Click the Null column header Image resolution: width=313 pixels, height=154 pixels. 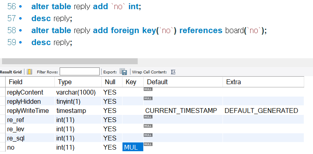point(112,82)
